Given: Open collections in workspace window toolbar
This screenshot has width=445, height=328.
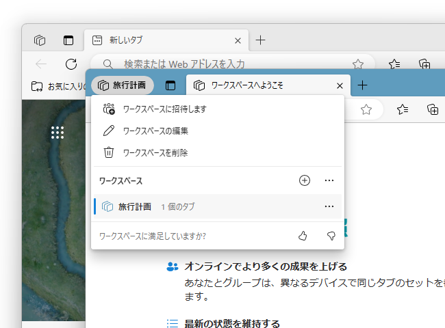Looking at the screenshot, I should [x=433, y=109].
